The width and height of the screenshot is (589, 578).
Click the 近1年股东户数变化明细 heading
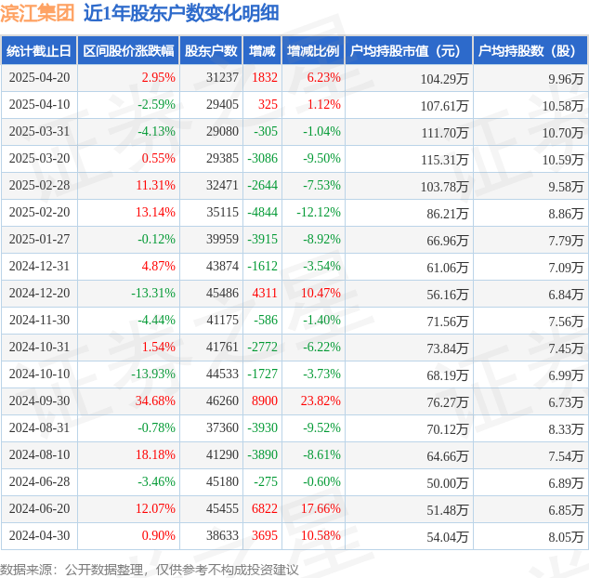[181, 13]
